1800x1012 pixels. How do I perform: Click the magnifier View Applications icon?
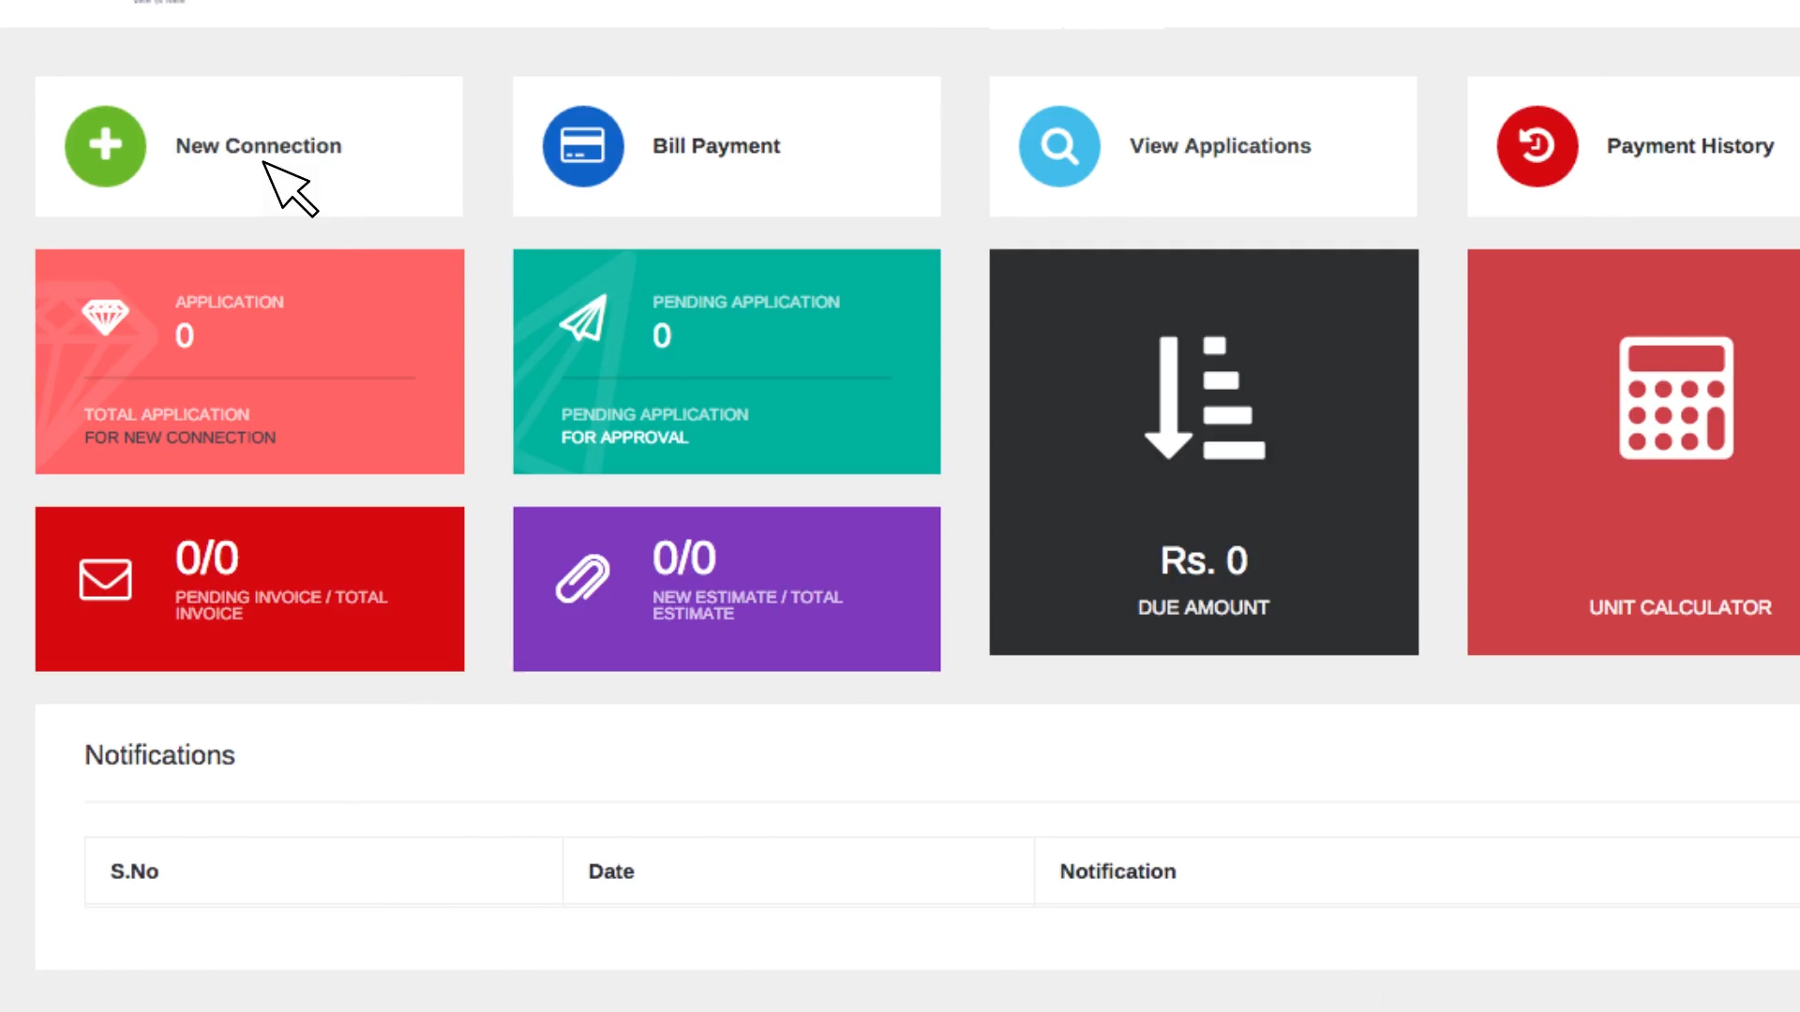pyautogui.click(x=1059, y=146)
